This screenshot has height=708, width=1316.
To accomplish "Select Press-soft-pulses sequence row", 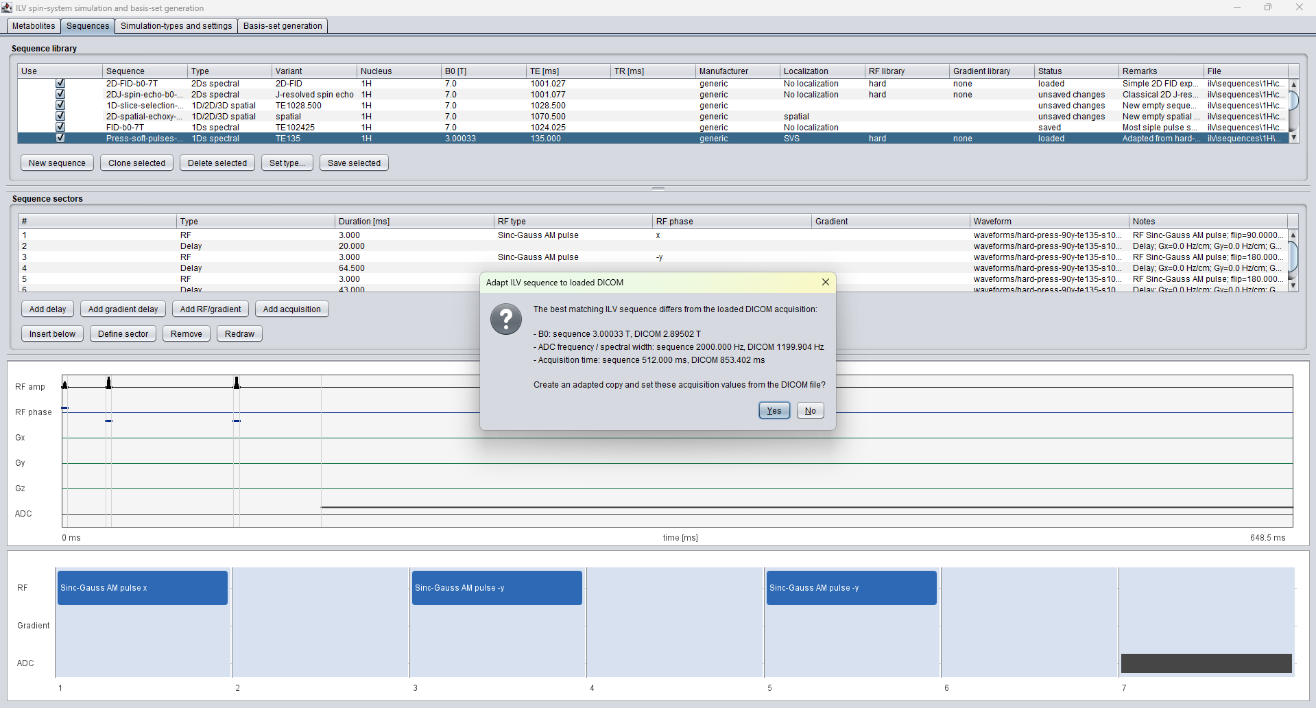I will [x=653, y=139].
